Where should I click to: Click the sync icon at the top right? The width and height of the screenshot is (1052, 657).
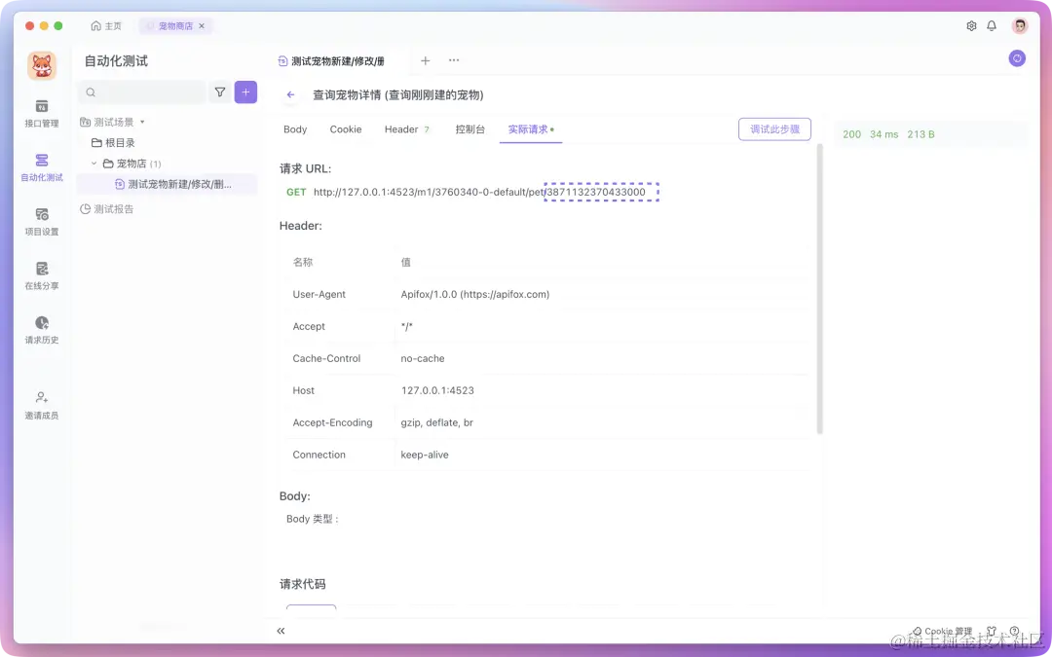(1017, 58)
